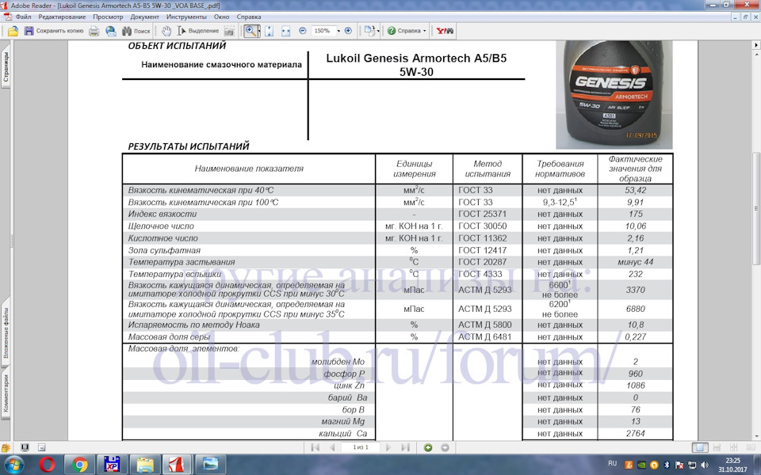Click the page-size icon in status bar
Screen dimensions: 761x475
point(42,447)
